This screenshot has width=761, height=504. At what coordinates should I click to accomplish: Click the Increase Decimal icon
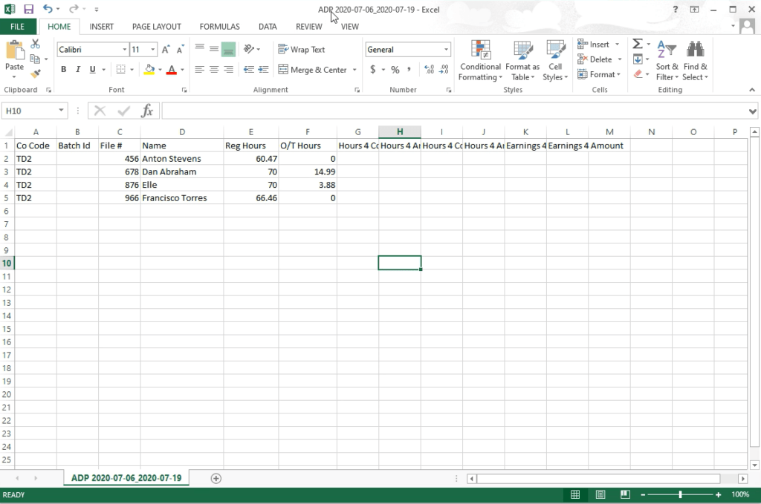(428, 69)
